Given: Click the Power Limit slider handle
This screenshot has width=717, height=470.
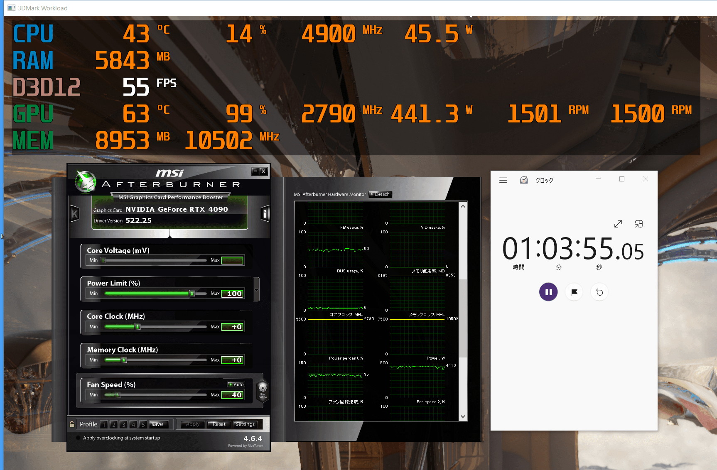Looking at the screenshot, I should pyautogui.click(x=192, y=294).
